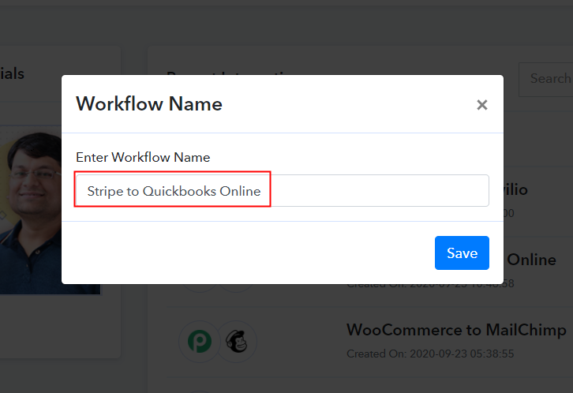Open the WooCommerce to MailChimp workflow
Screen dimensions: 573x393
pos(456,330)
